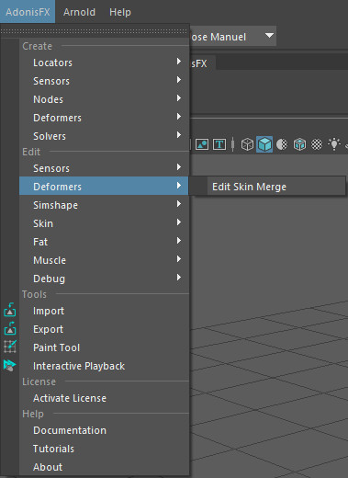Open the Arnold menu

(x=79, y=12)
